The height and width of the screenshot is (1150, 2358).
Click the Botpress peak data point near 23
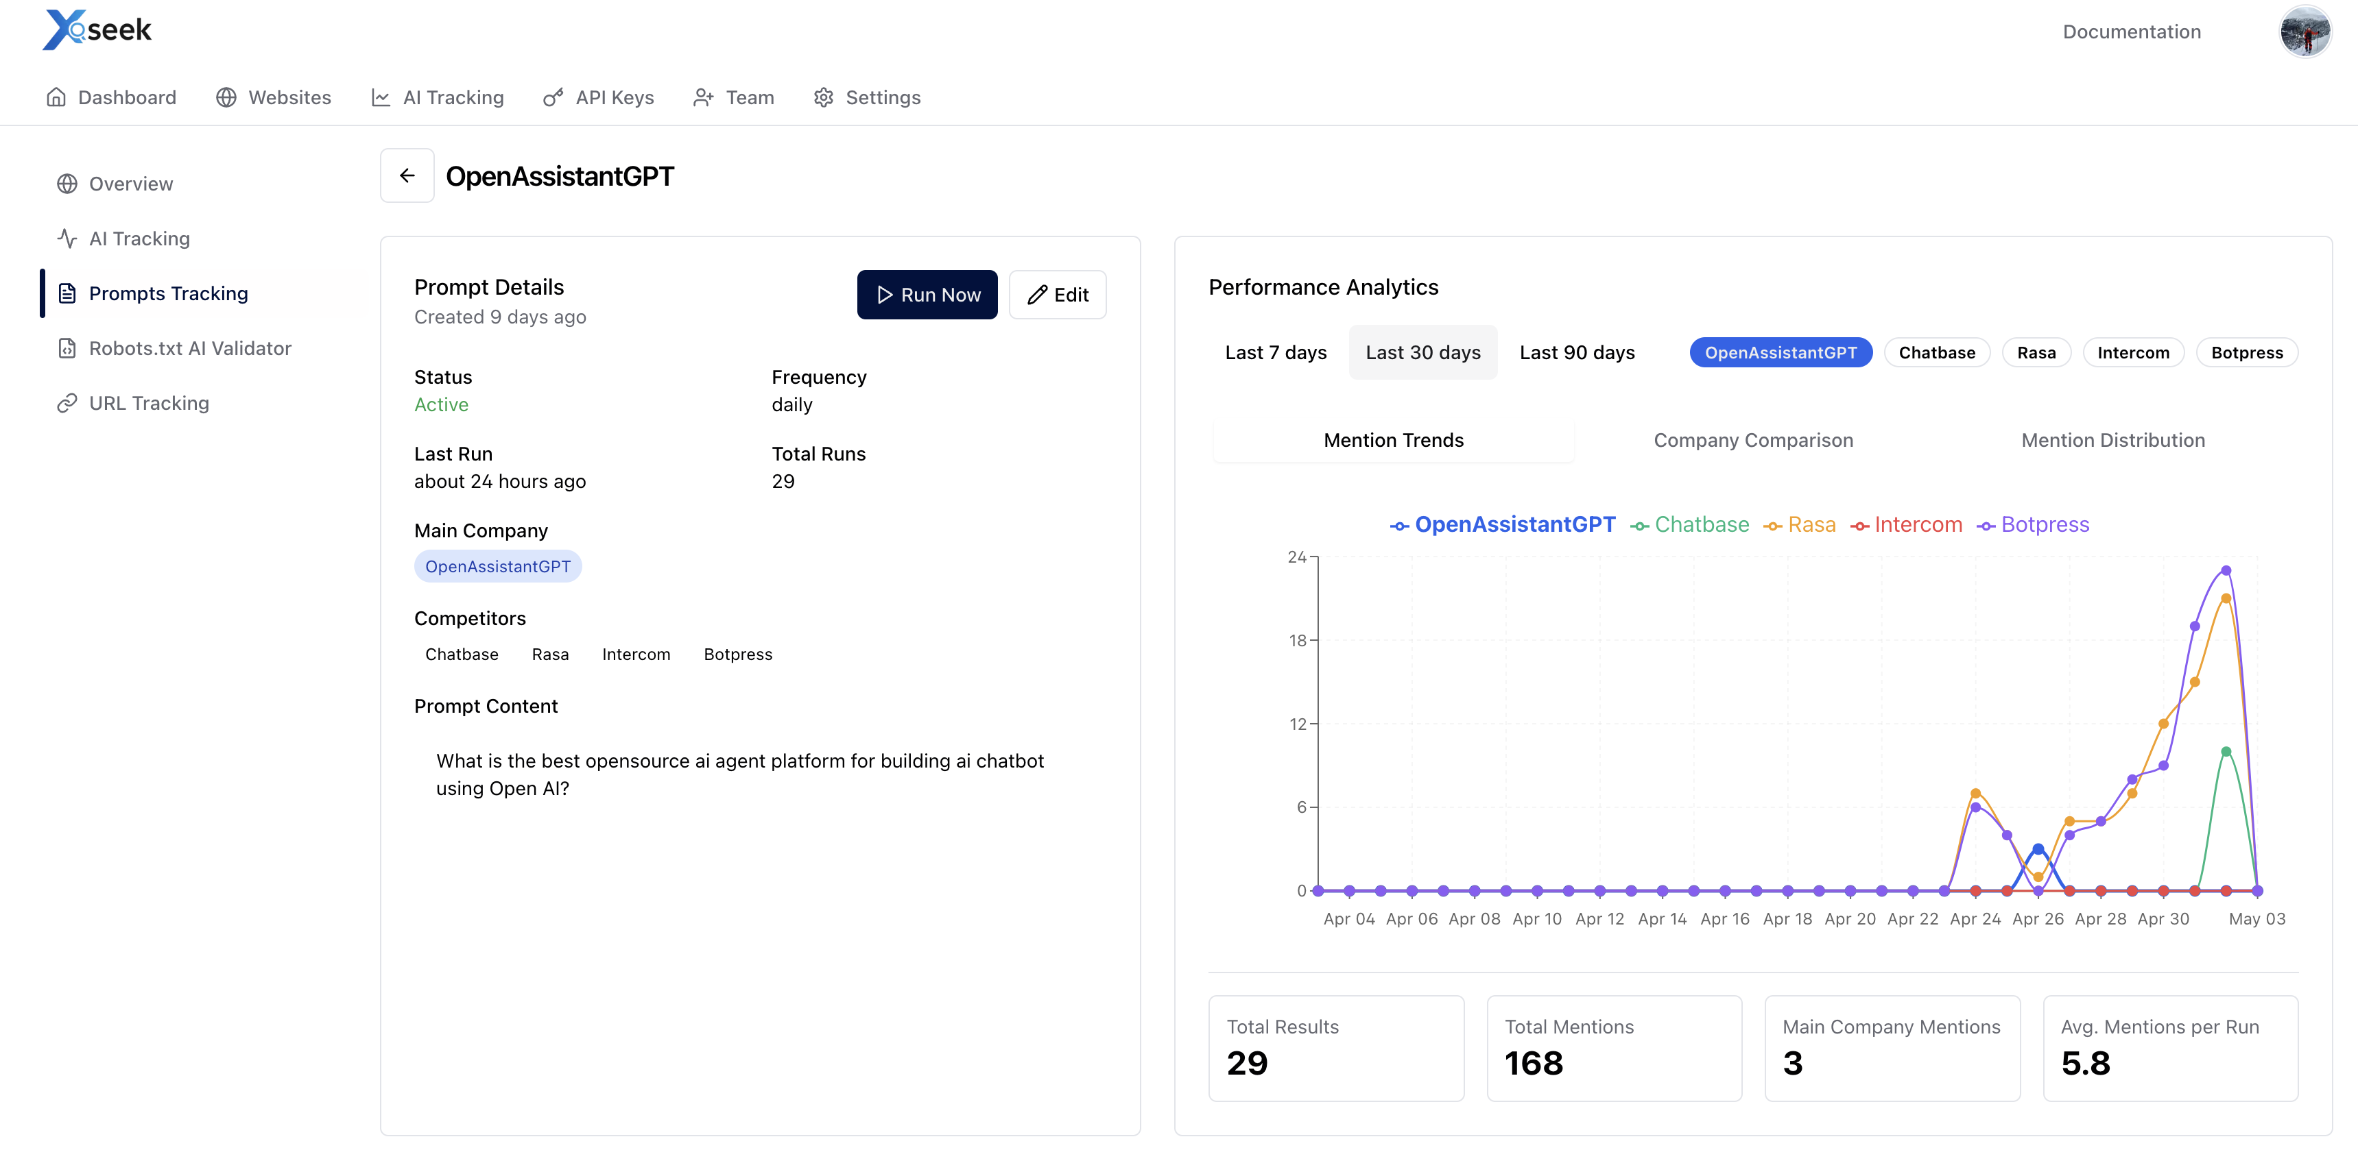click(x=2226, y=570)
